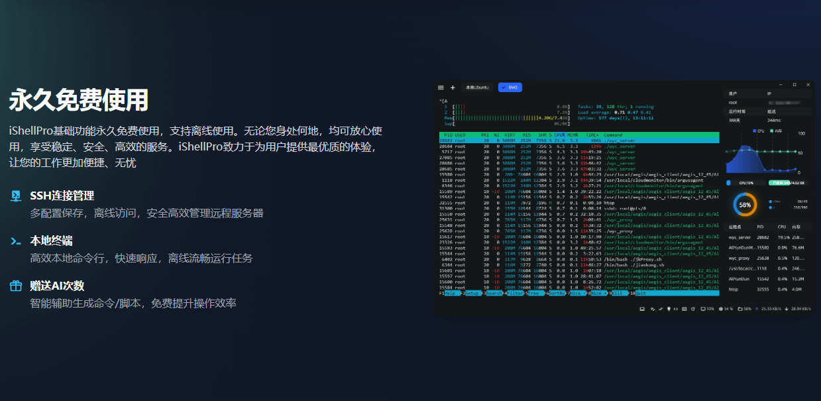Click the lightbulb icon in status bar

pyautogui.click(x=668, y=309)
